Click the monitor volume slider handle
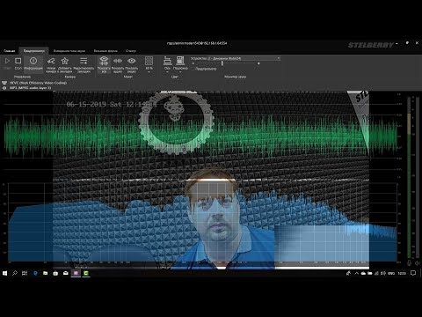The width and height of the screenshot is (422, 317). 222,63
